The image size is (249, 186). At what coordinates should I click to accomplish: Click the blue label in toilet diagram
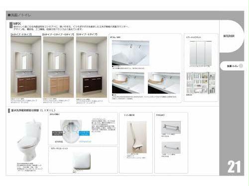point(84,133)
